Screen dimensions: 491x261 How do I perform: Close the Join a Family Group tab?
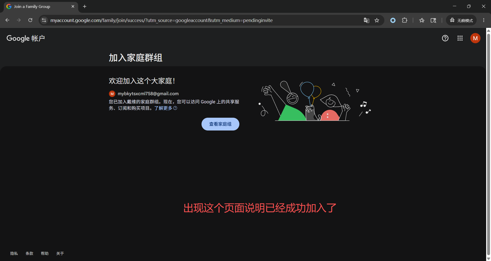coord(73,6)
